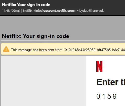Click the "Enter" heading in the email body
The width and height of the screenshot is (125, 106).
pos(108,82)
